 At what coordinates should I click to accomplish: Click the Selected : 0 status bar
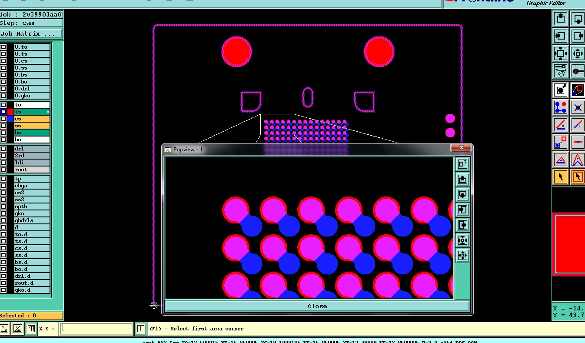point(31,316)
